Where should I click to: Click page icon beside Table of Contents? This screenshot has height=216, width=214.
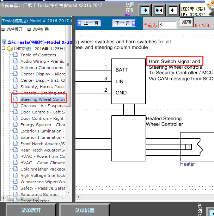pos(16,55)
